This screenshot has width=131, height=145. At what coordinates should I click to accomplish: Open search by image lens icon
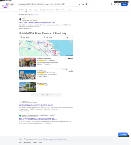(86, 4)
